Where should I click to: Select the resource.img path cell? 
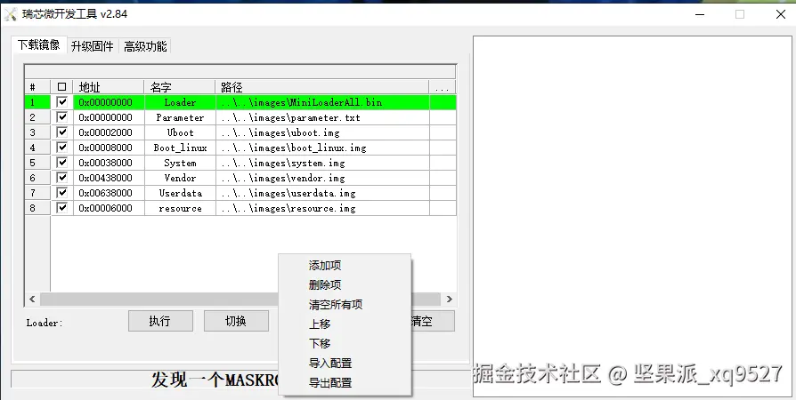point(322,208)
